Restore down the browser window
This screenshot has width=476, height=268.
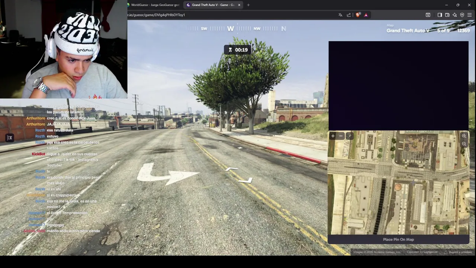point(458,5)
